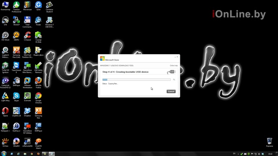This screenshot has height=156, width=278.
Task: Open the Online help link
Action: tap(174, 65)
